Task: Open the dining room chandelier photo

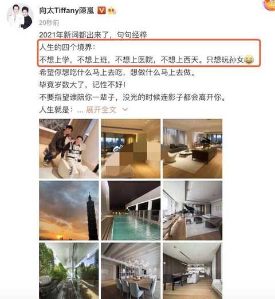Action: pyautogui.click(x=131, y=271)
